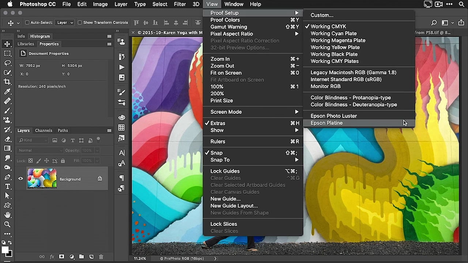Viewport: 468px width, 263px height.
Task: Select the Custom Shape tool
Action: coord(7,205)
